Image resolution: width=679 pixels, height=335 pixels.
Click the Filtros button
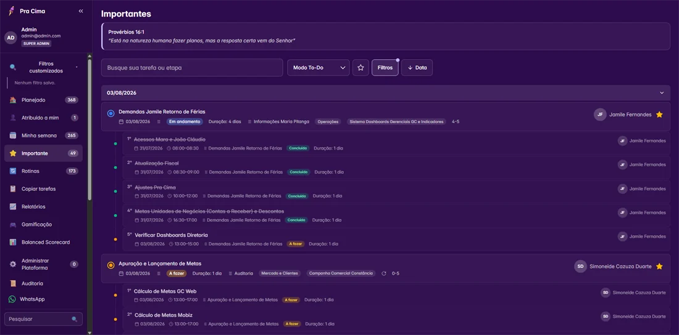pos(385,68)
